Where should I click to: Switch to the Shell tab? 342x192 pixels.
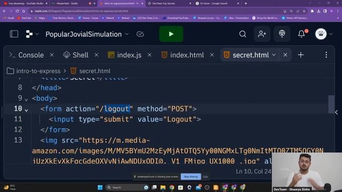coord(76,55)
